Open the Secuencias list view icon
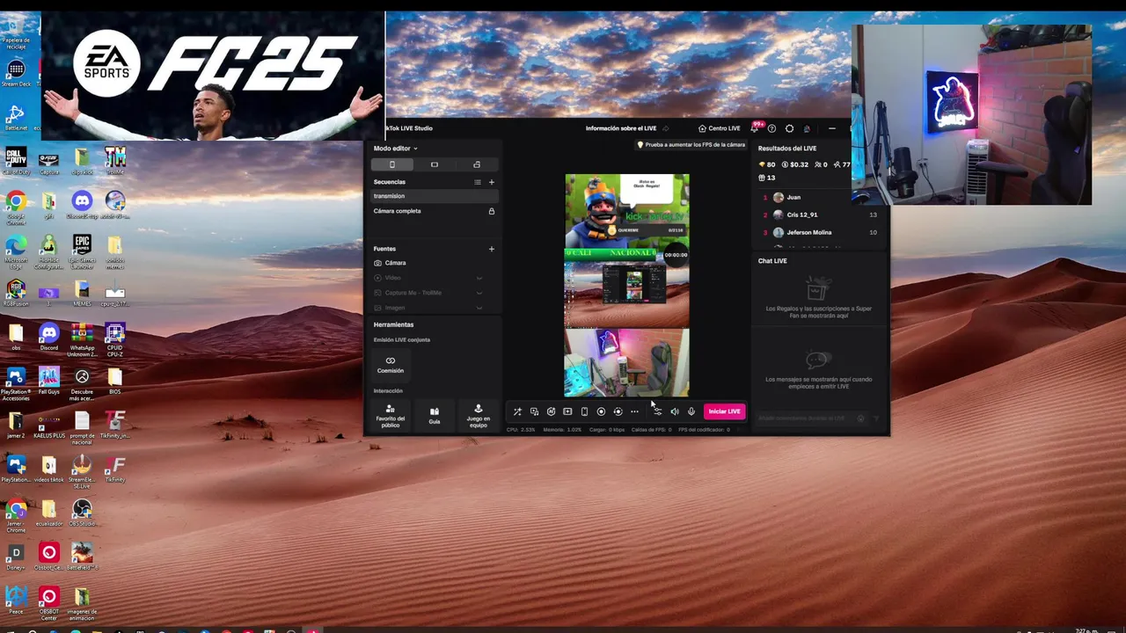The height and width of the screenshot is (633, 1126). (478, 182)
